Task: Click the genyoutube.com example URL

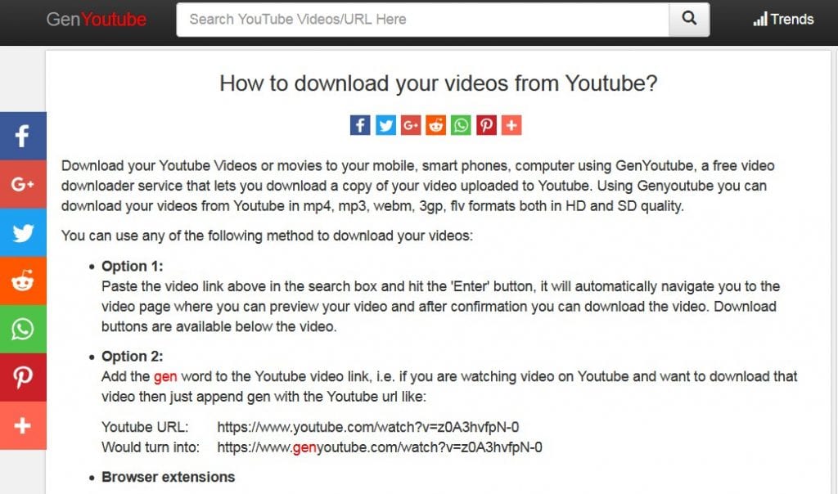Action: coord(380,447)
